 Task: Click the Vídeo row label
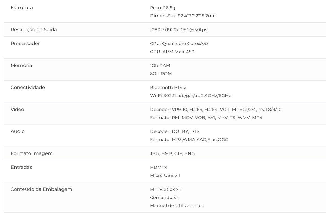pos(17,109)
